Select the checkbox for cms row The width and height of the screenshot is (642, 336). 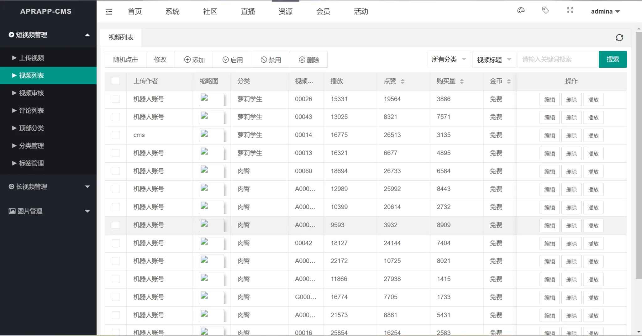[116, 135]
